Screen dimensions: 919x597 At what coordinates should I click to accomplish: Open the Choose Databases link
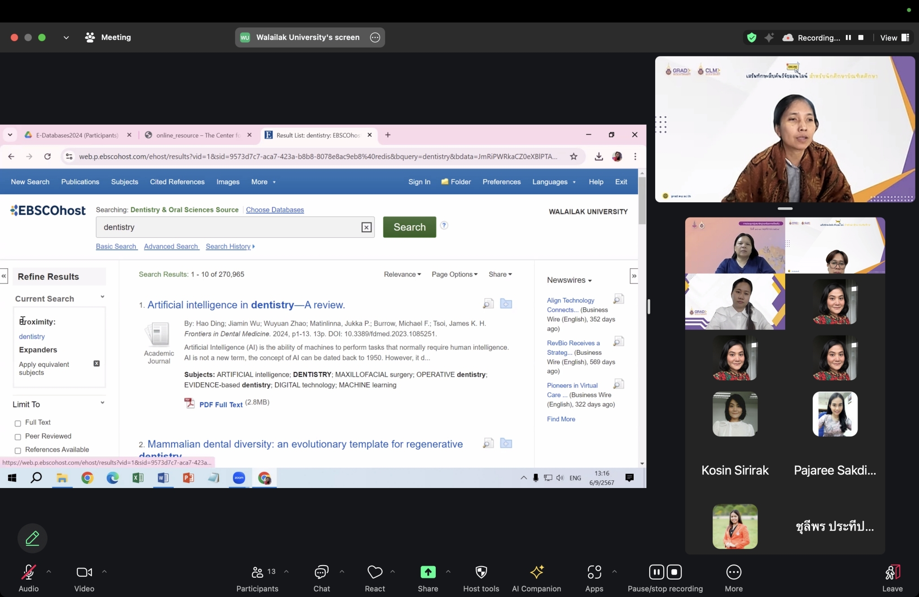click(275, 210)
